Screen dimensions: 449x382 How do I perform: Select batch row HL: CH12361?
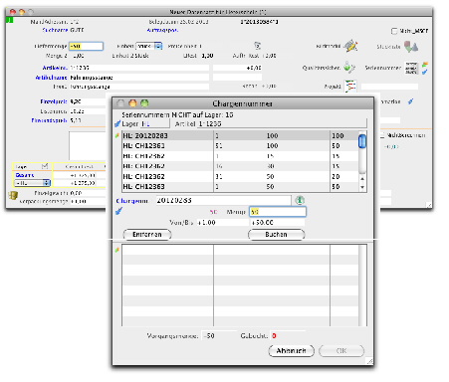click(240, 146)
